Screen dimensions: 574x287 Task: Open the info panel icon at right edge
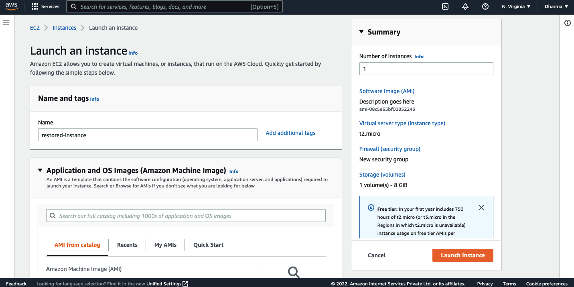coord(568,23)
